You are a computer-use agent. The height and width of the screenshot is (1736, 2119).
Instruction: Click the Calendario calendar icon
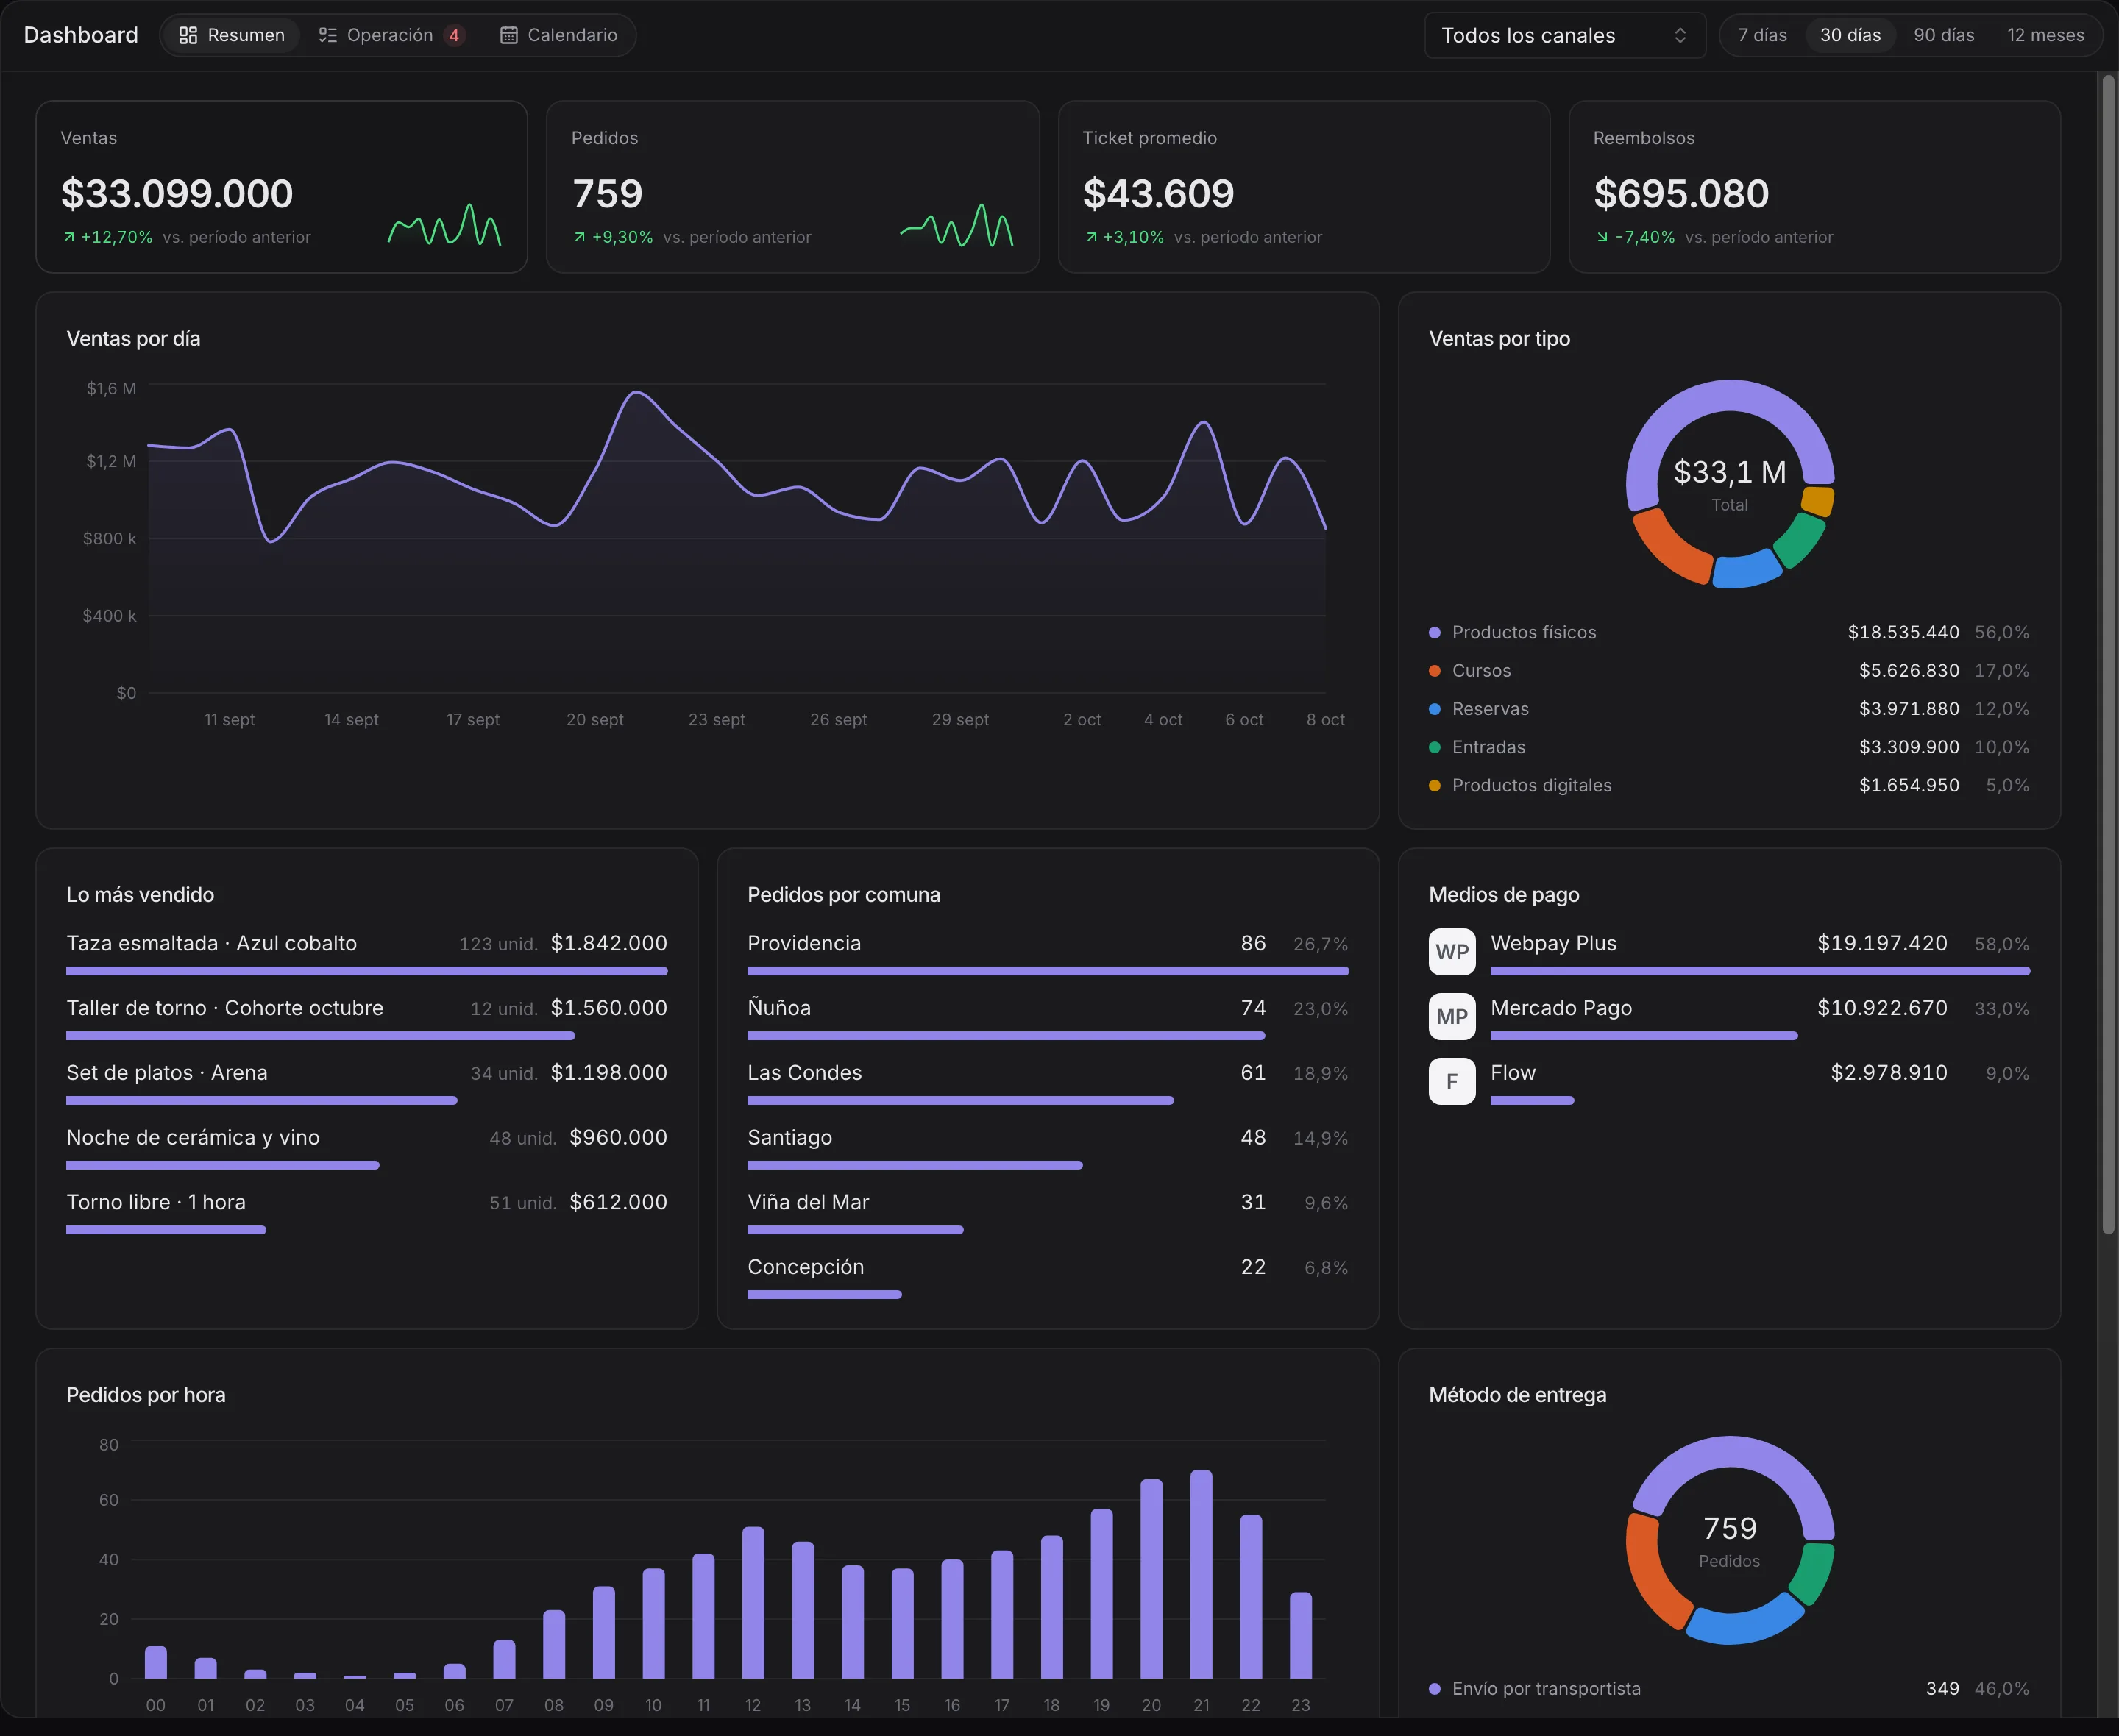tap(508, 35)
